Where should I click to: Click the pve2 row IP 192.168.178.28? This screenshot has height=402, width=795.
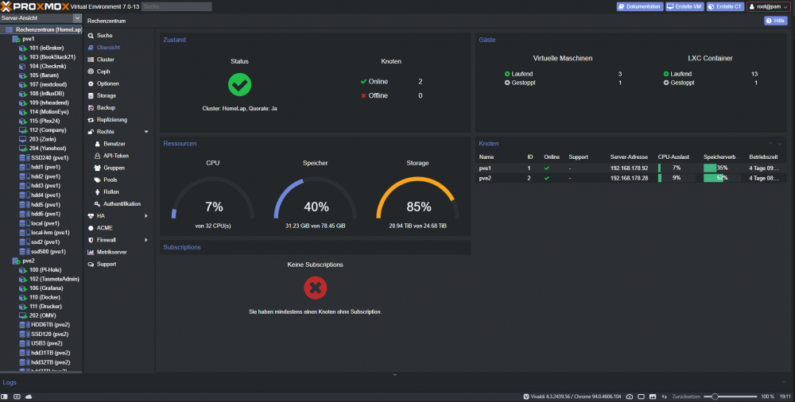629,178
